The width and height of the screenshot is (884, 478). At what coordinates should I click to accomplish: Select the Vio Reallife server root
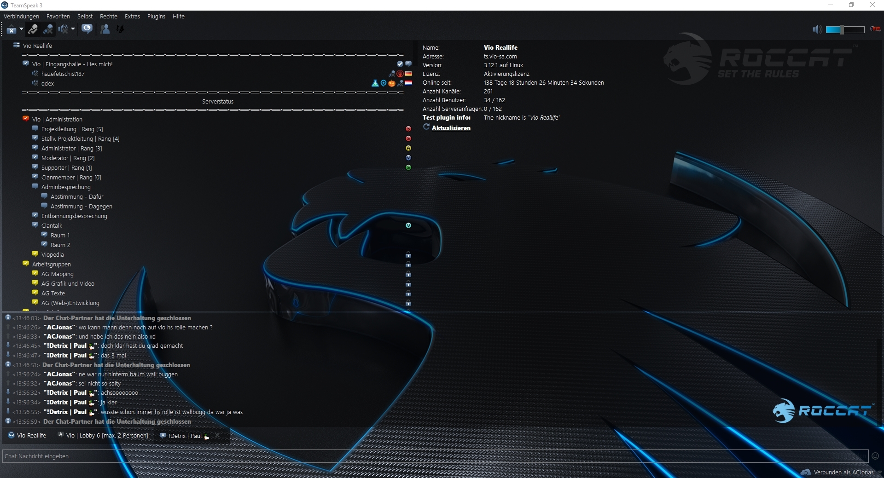(37, 46)
